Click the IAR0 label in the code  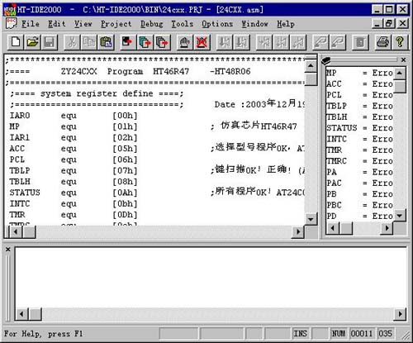20,116
